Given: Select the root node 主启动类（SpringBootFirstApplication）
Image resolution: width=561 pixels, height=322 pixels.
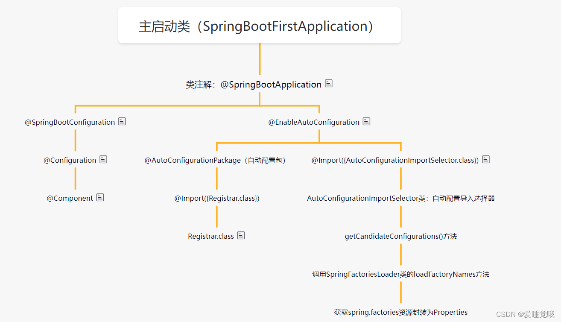Looking at the screenshot, I should click(260, 26).
